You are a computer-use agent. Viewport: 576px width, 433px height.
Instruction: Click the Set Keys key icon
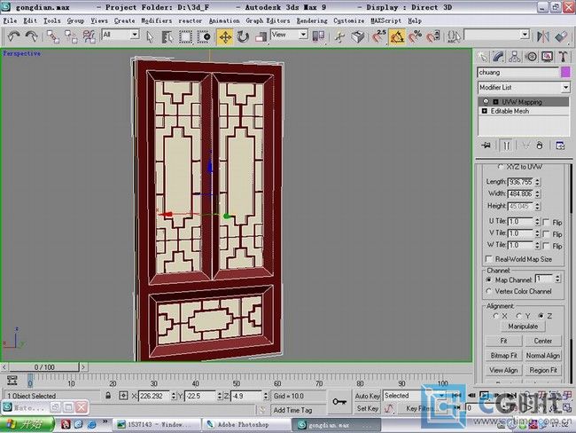(339, 402)
